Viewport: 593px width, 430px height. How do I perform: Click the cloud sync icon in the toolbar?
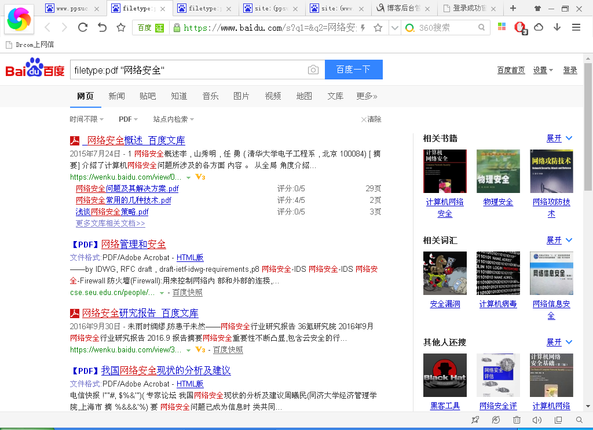[539, 27]
